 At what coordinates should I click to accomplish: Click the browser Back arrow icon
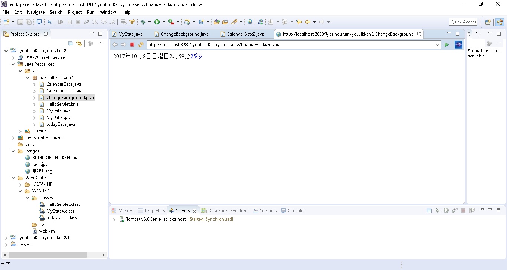point(115,45)
